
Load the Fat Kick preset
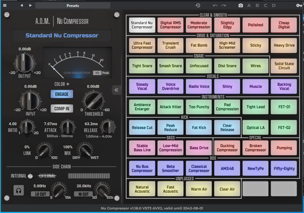pyautogui.click(x=199, y=127)
